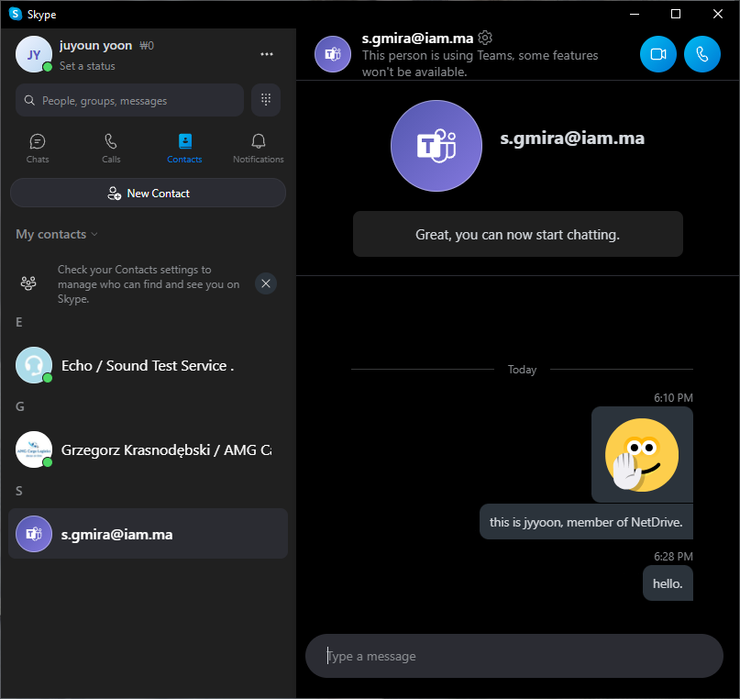Click the juyoun yoon profile name
This screenshot has width=740, height=699.
coord(95,45)
